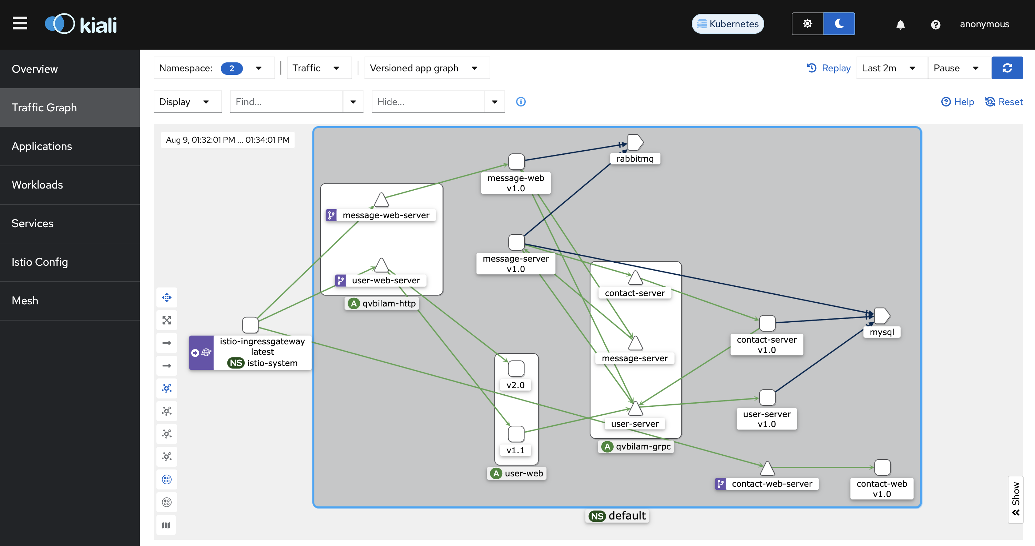Open Istio Config from sidebar

[x=70, y=262]
